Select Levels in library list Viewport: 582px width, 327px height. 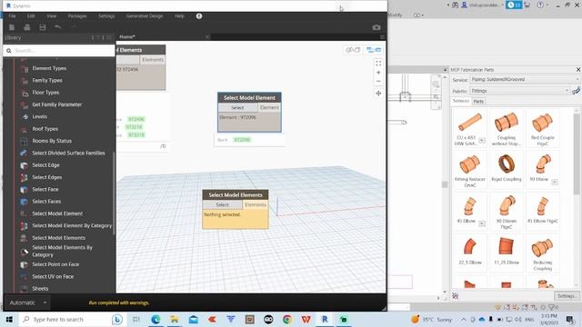pyautogui.click(x=39, y=116)
